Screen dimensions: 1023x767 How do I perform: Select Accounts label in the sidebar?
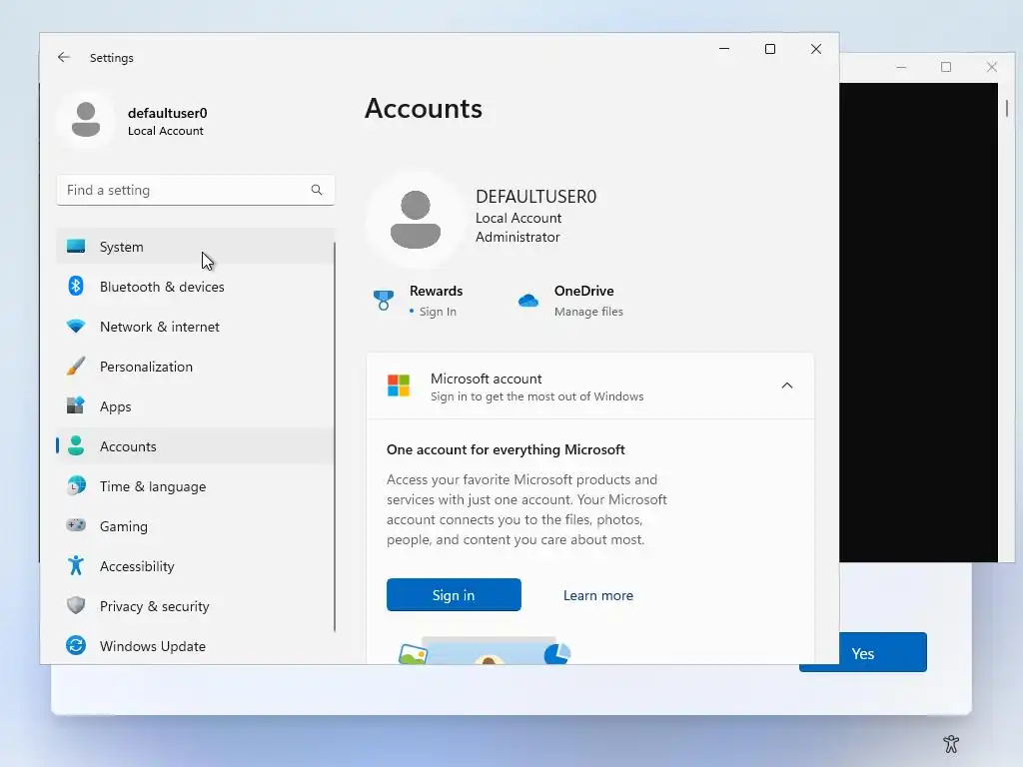(x=128, y=446)
